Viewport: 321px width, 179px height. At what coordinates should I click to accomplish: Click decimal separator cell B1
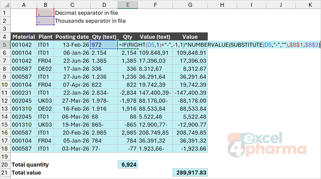pyautogui.click(x=45, y=13)
